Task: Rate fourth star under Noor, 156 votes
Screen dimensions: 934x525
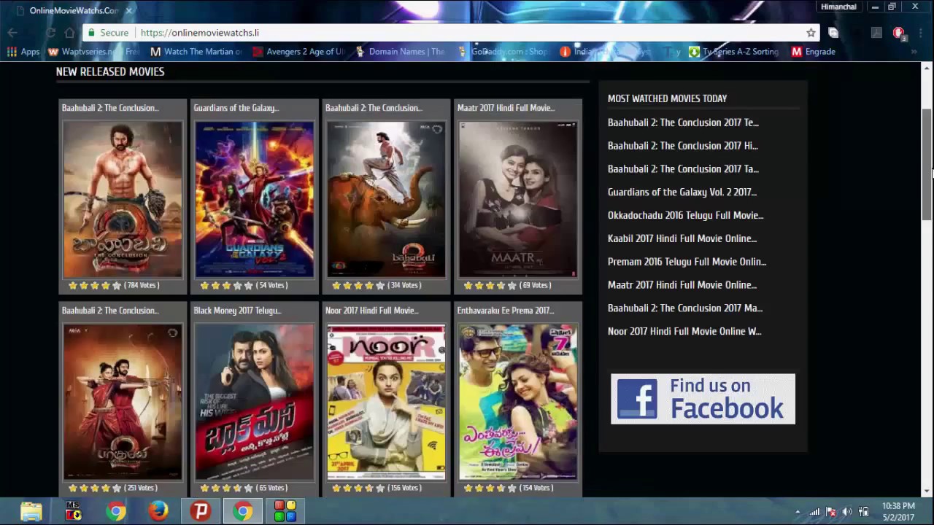Action: click(369, 488)
